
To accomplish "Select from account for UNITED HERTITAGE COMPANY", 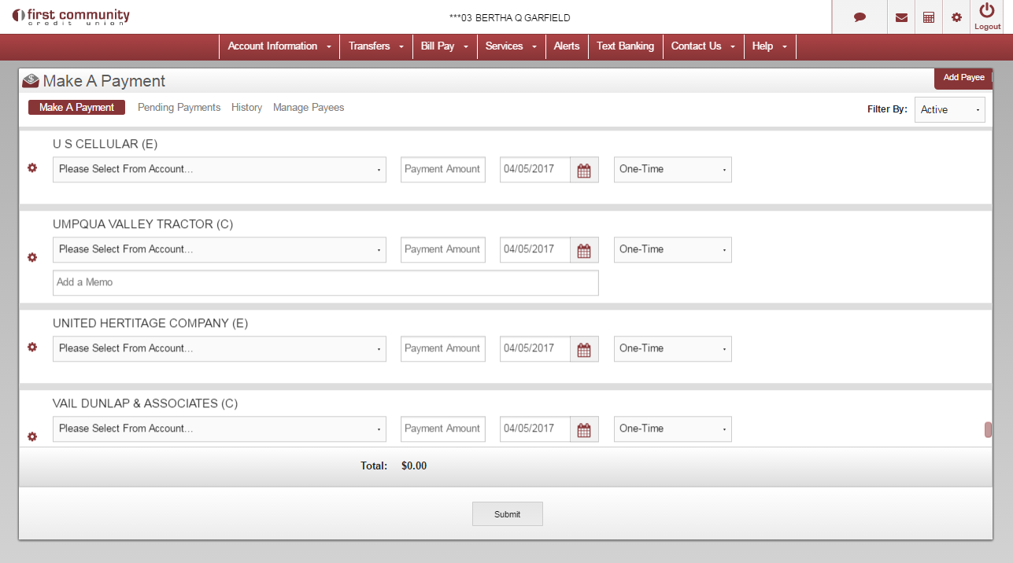I will [220, 349].
